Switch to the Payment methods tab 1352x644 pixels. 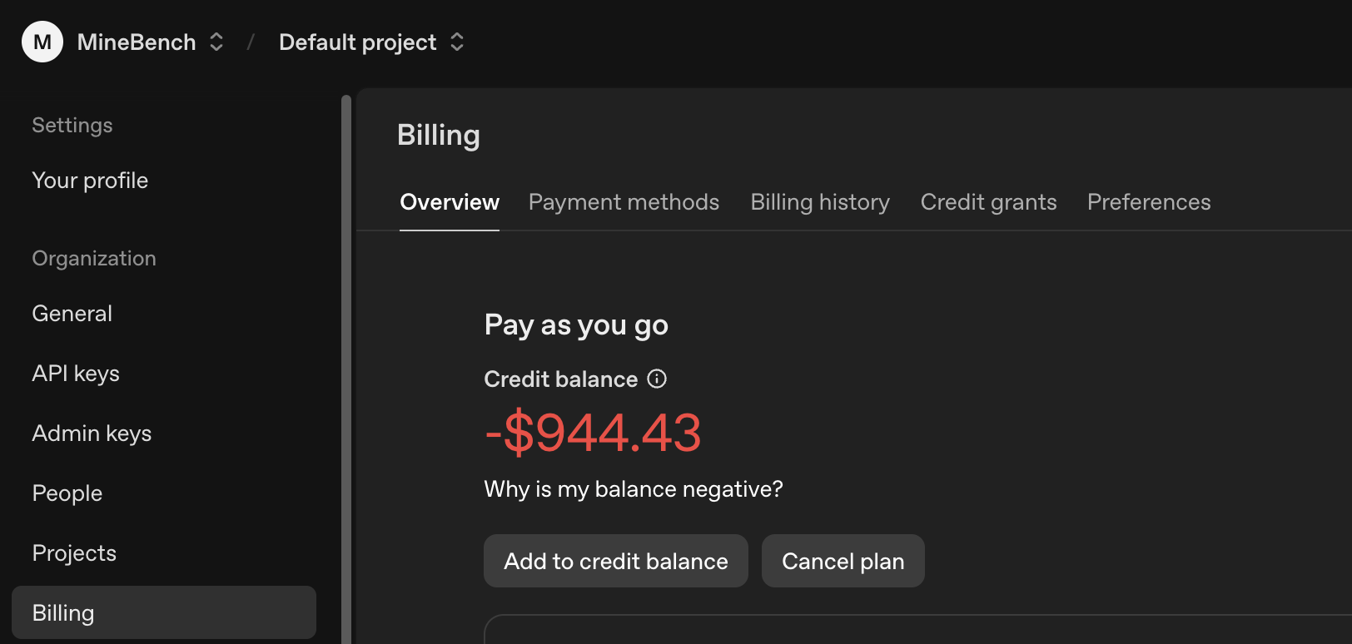[x=624, y=202]
